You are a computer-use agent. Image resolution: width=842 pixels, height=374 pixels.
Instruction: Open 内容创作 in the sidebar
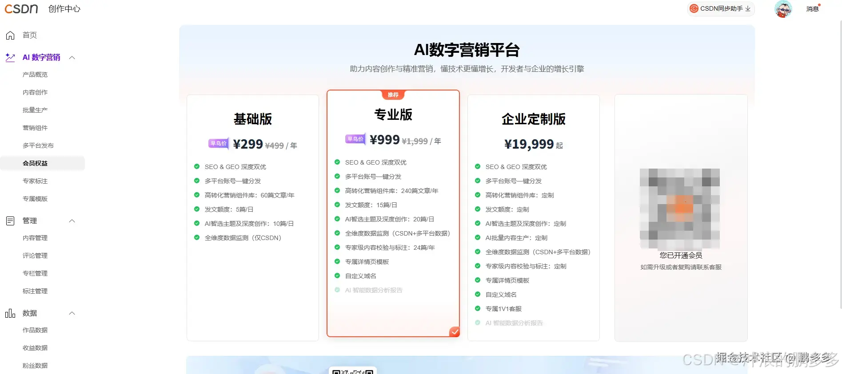tap(35, 92)
